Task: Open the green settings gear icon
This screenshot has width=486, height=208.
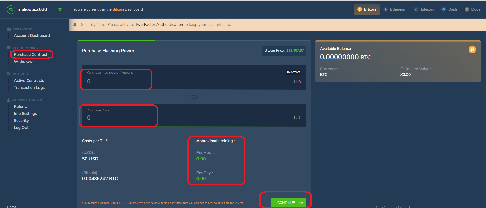Action: [x=60, y=9]
